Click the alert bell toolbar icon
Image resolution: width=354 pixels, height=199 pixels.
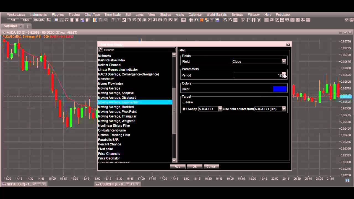click(77, 20)
